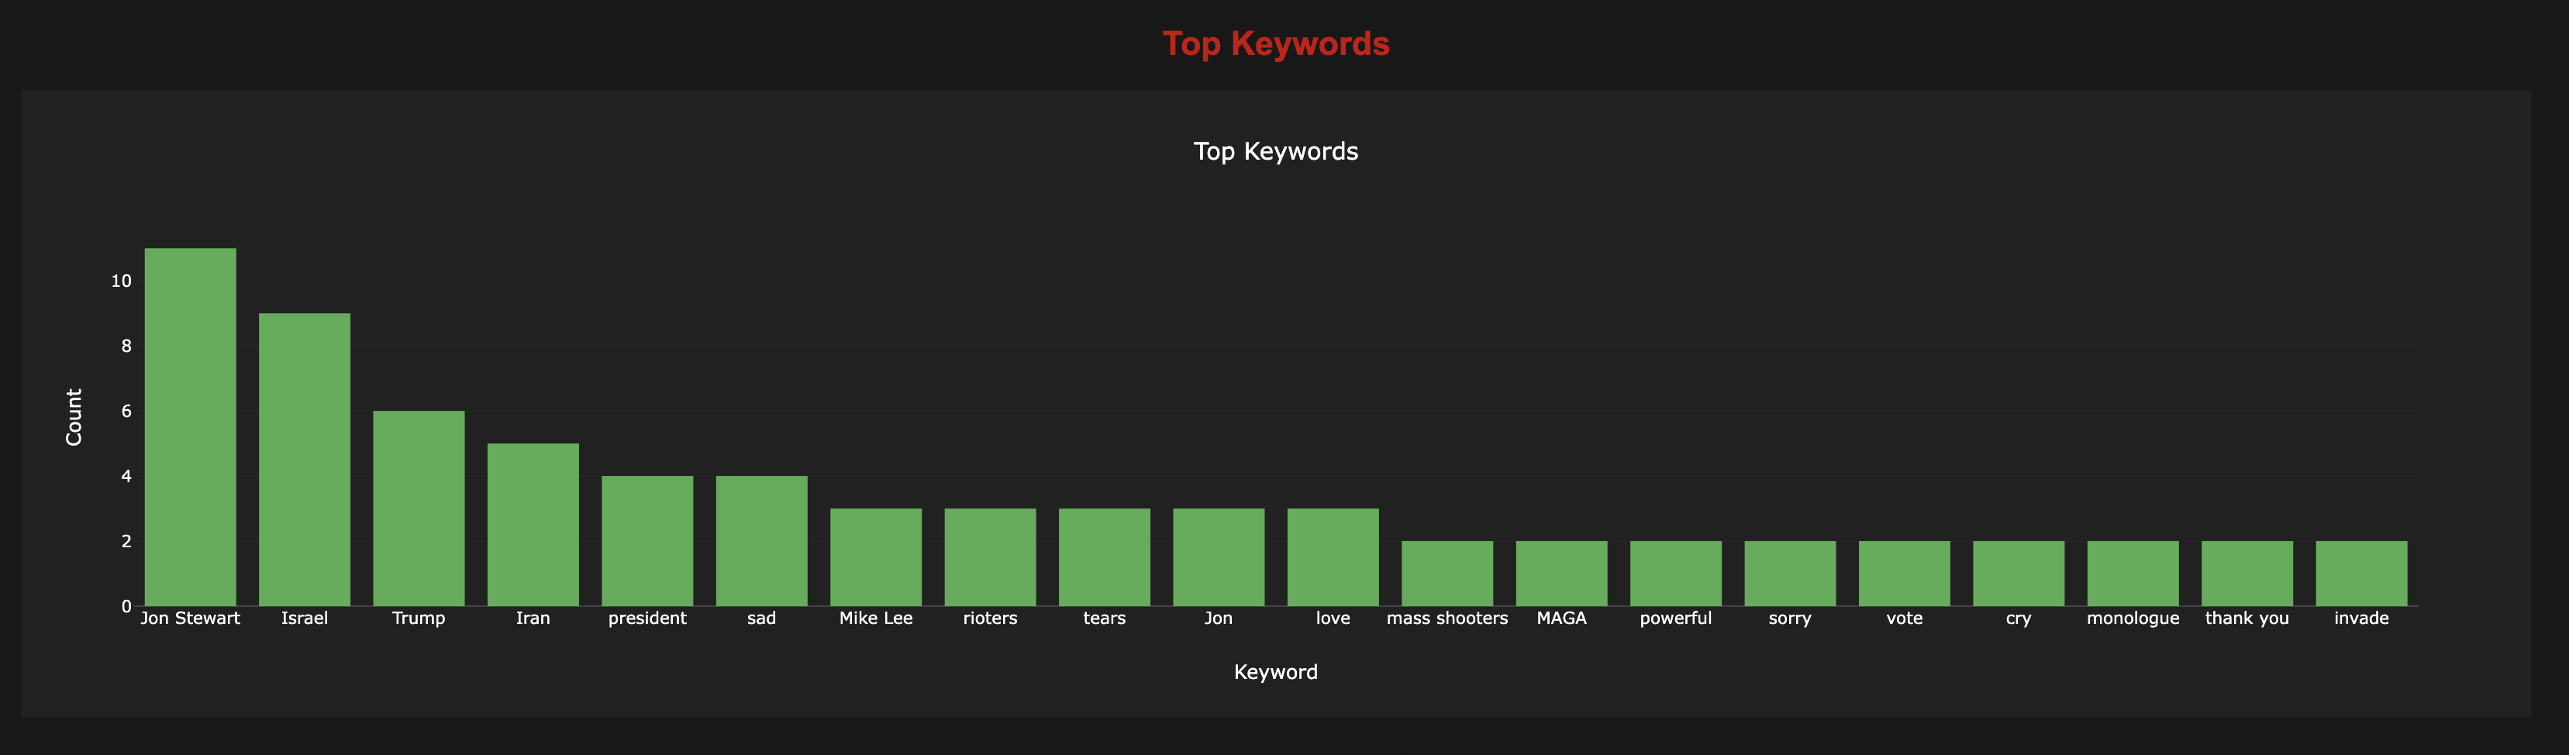Click the cry axis label
The width and height of the screenshot is (2569, 755).
point(2019,619)
